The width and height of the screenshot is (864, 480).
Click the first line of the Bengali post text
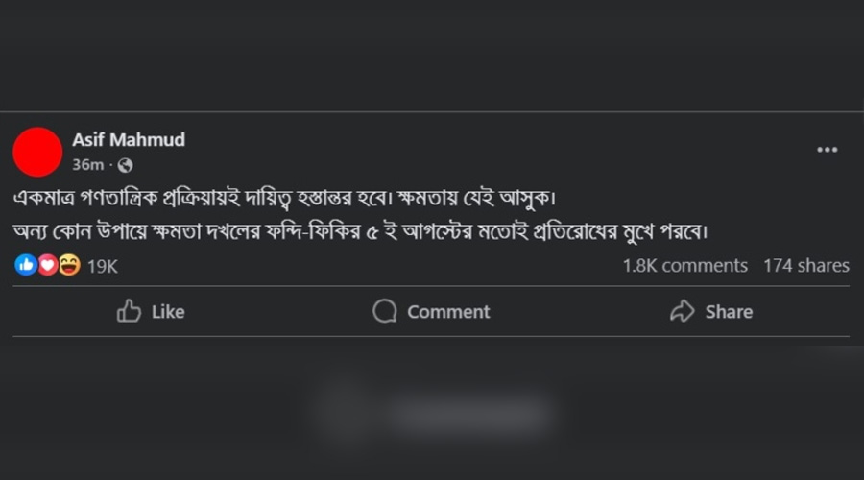(284, 198)
